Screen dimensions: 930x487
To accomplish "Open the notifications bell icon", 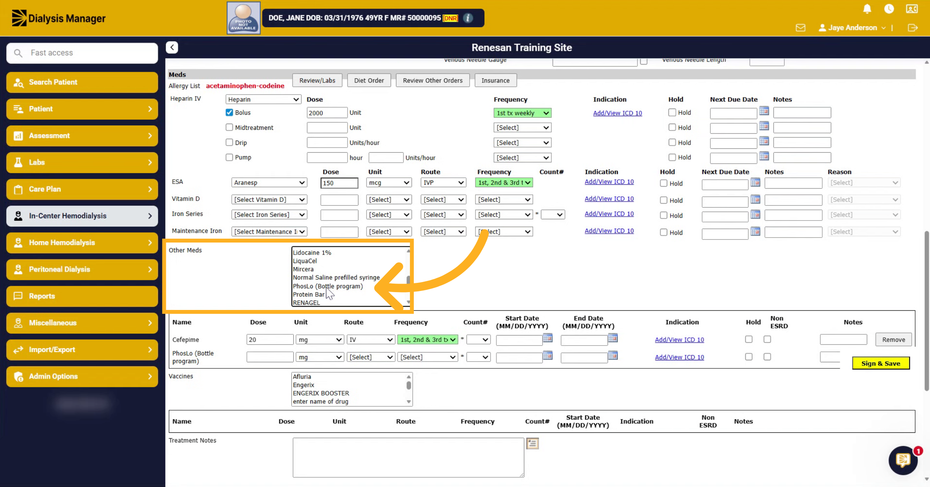I will pyautogui.click(x=867, y=9).
